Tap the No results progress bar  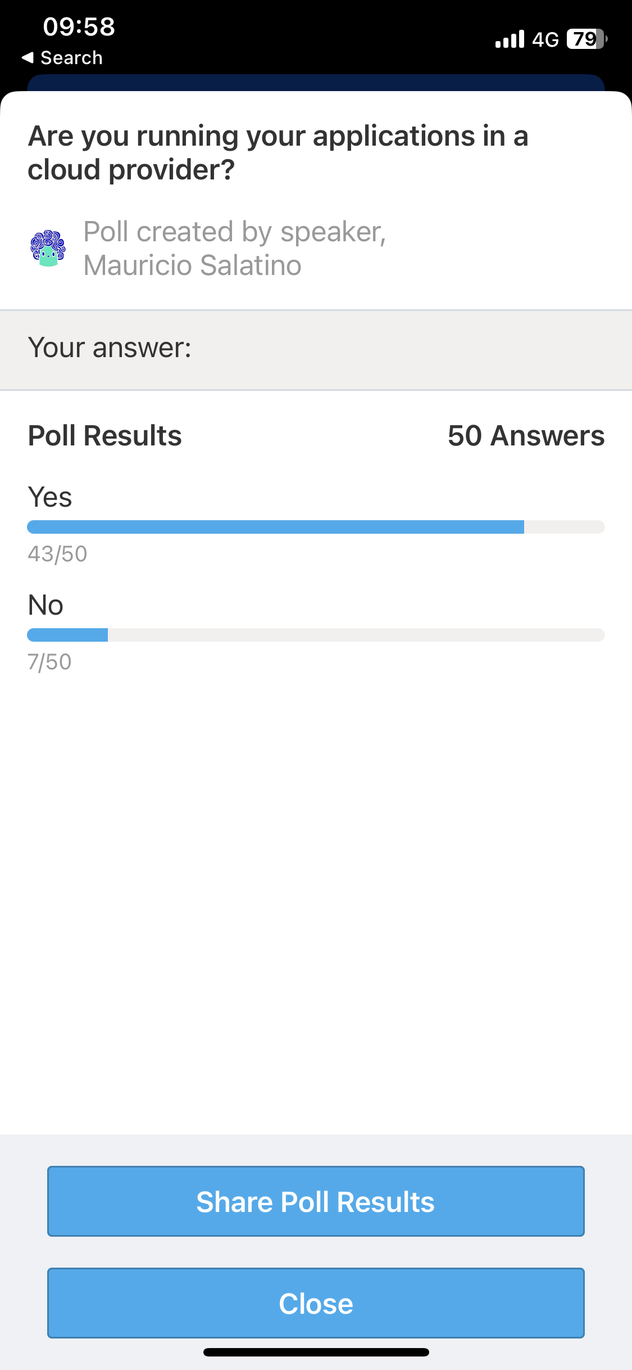coord(316,635)
